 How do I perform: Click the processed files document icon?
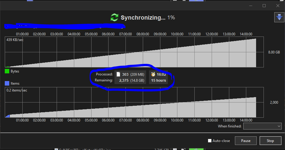tap(118, 74)
